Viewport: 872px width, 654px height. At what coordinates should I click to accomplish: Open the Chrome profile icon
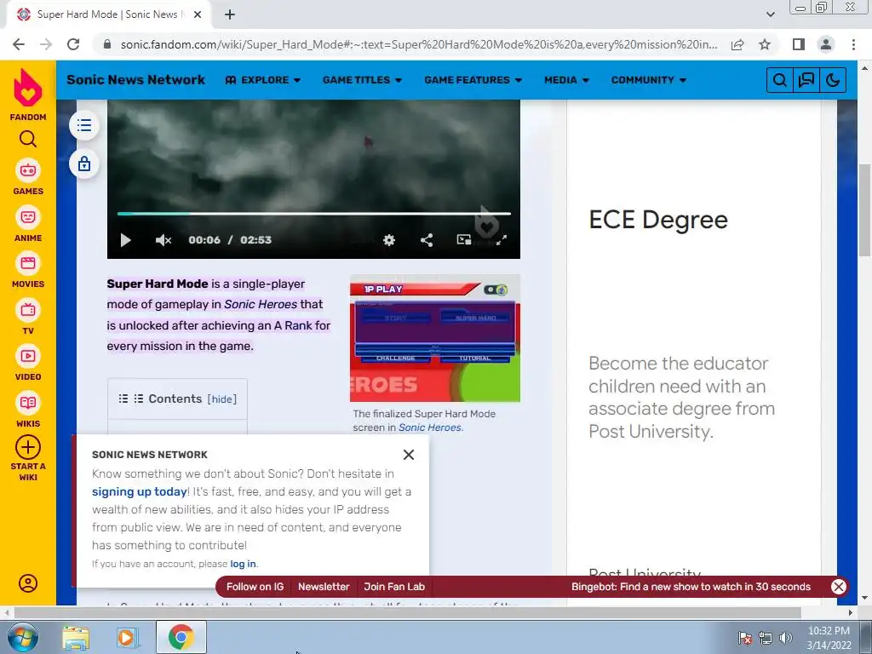click(826, 44)
